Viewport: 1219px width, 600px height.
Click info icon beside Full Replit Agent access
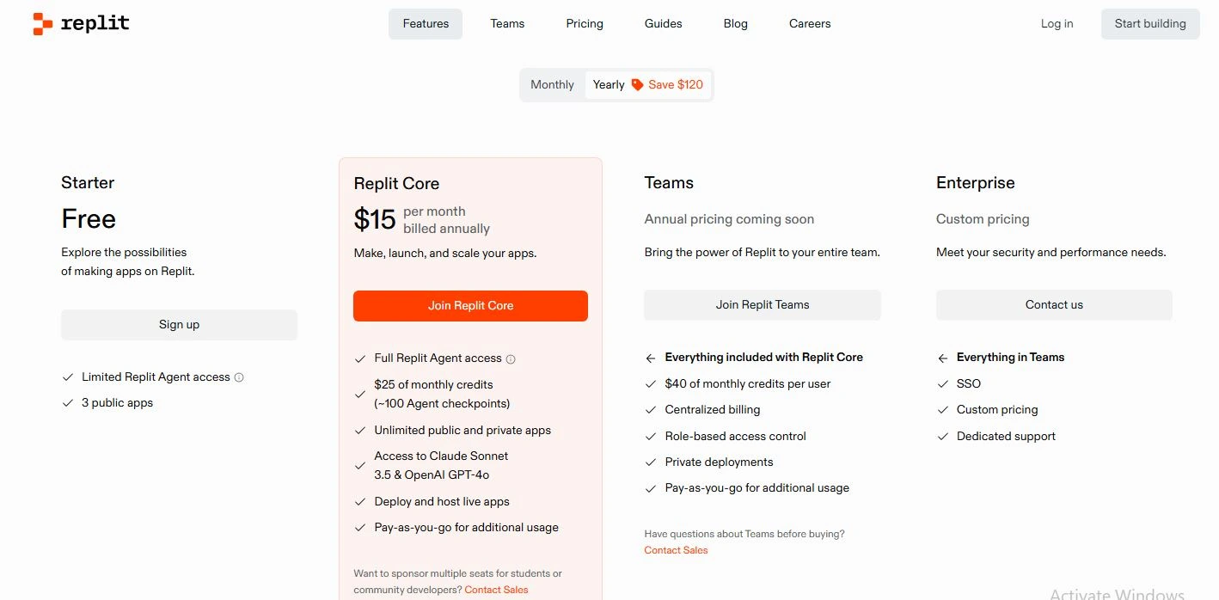[511, 359]
